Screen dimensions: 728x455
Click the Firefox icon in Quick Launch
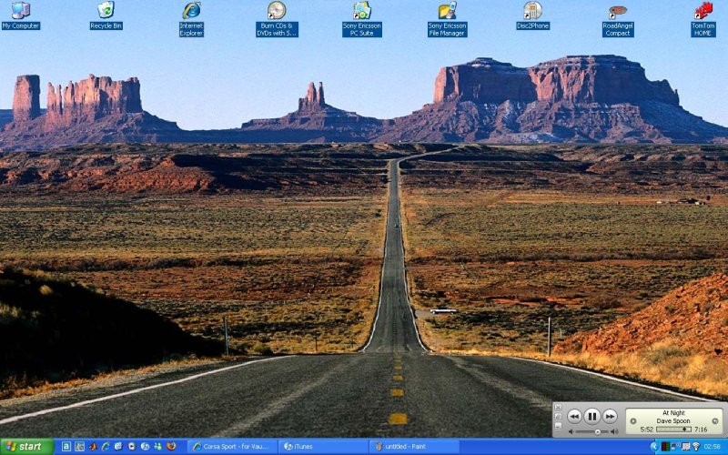coord(170,447)
